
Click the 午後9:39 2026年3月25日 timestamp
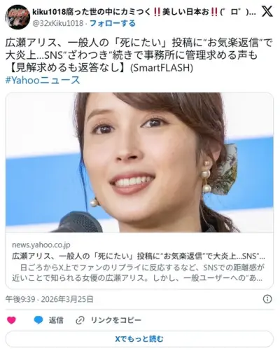(x=50, y=299)
